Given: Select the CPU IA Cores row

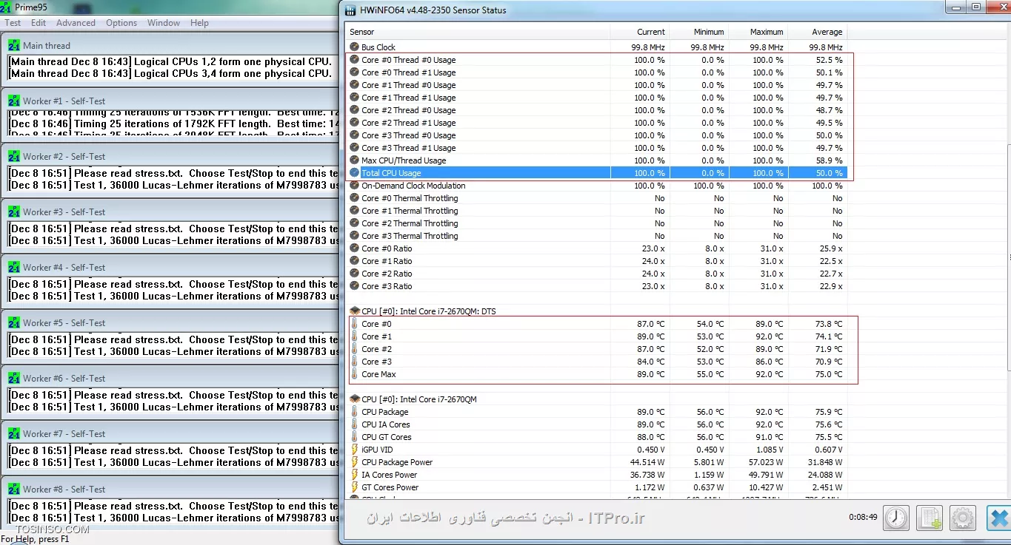Looking at the screenshot, I should coord(597,424).
